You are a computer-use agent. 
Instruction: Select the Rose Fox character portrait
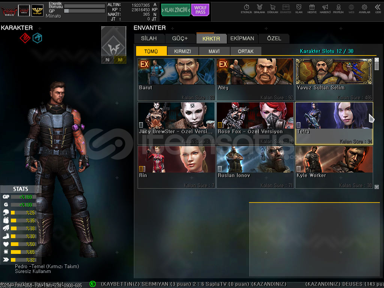(255, 115)
